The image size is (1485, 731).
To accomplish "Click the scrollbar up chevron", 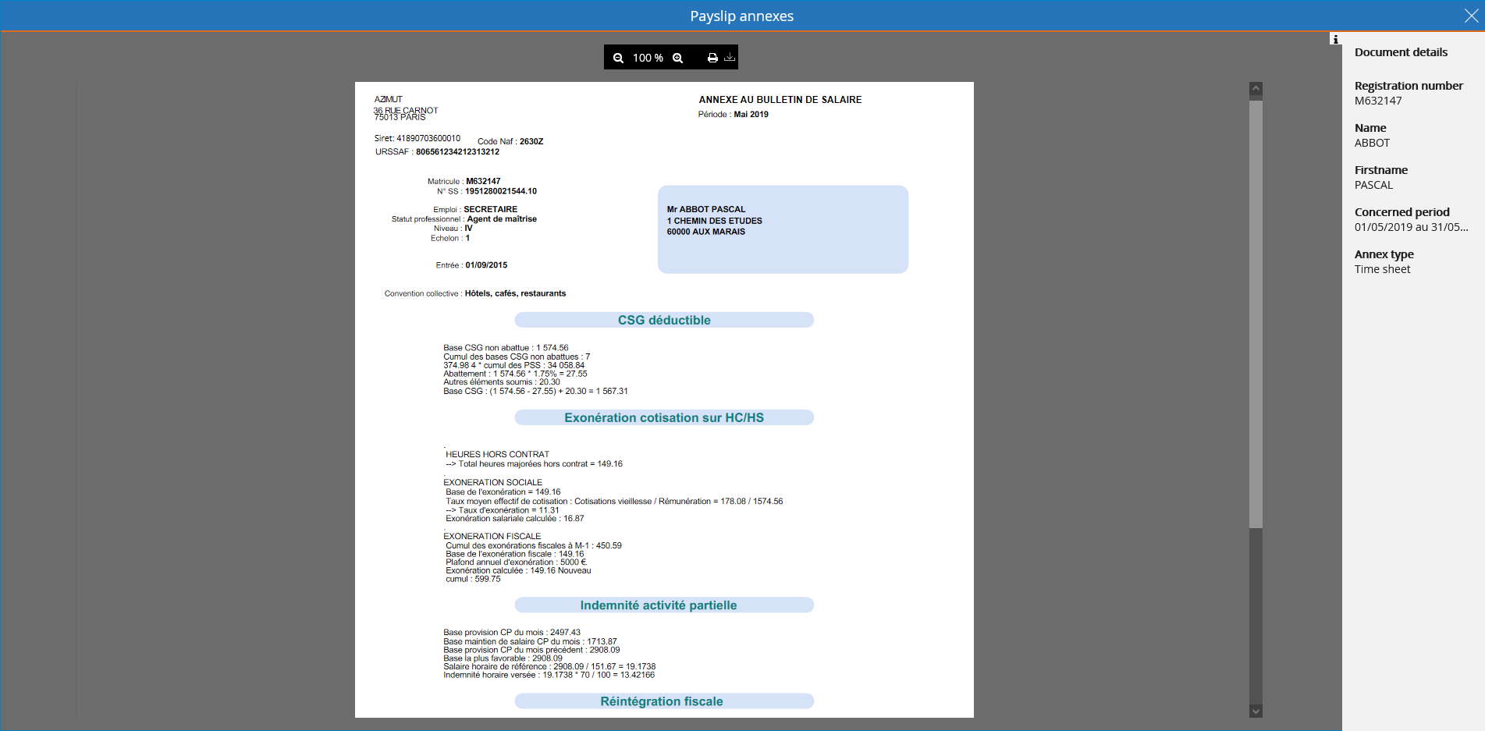I will 1256,88.
